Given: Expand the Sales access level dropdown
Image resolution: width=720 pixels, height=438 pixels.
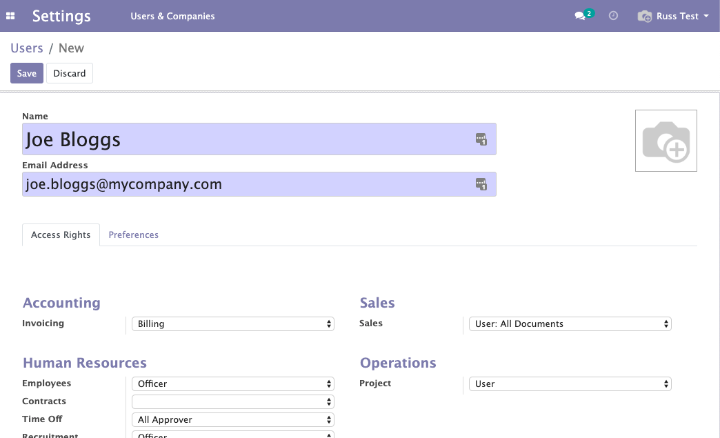Looking at the screenshot, I should click(x=569, y=323).
